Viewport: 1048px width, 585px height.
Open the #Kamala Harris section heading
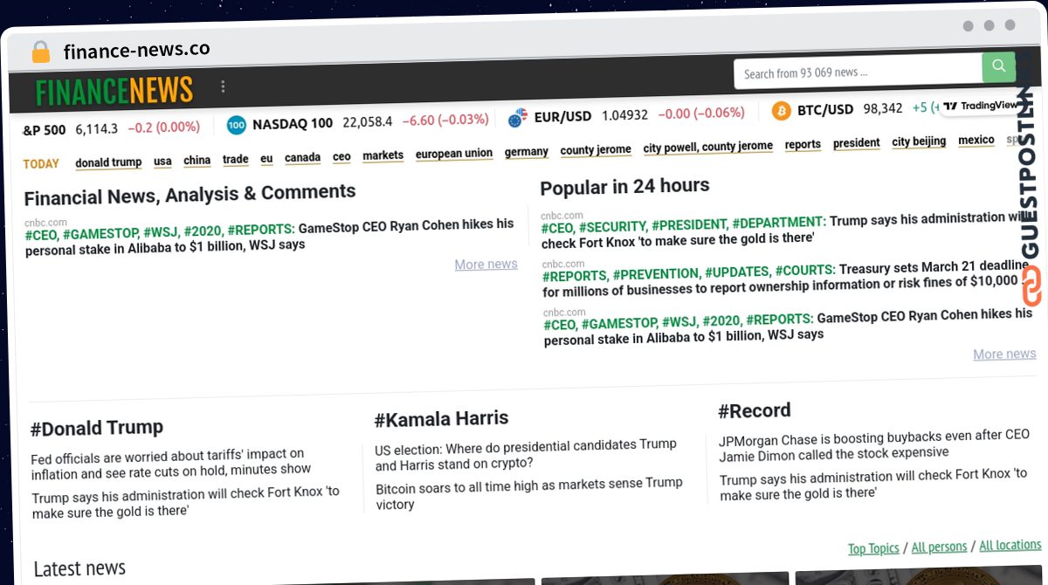coord(442,419)
